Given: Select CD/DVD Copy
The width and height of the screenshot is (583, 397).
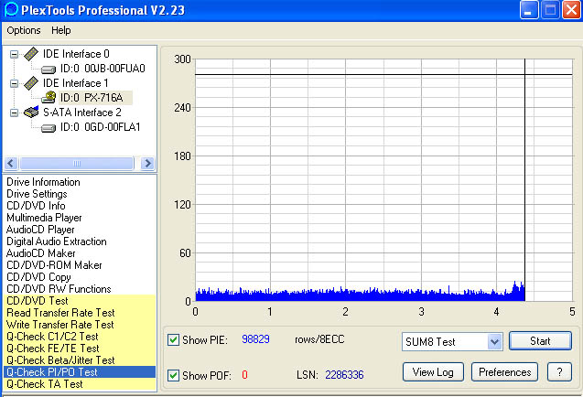Looking at the screenshot, I should [x=38, y=277].
